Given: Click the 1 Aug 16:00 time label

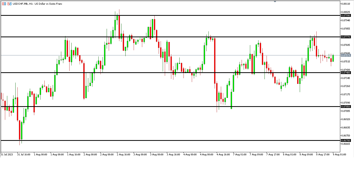Looking at the screenshot, I should 74,155.
